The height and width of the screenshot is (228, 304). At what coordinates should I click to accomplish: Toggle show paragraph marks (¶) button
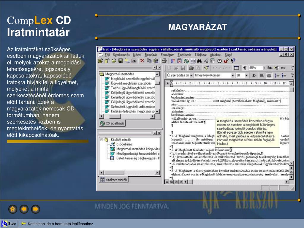[x=245, y=68]
